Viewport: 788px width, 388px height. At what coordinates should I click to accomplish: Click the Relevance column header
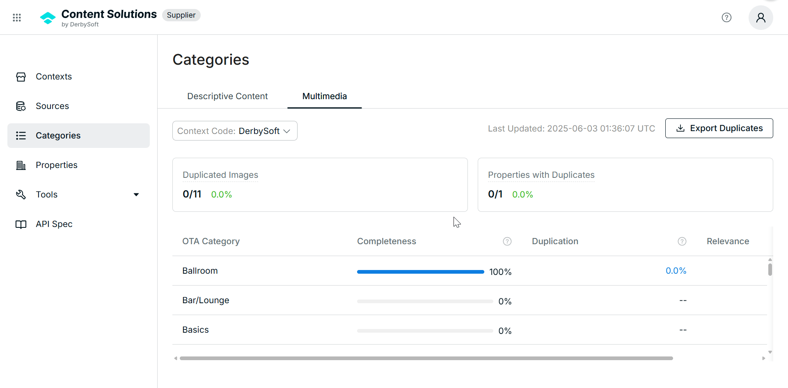[x=728, y=241]
